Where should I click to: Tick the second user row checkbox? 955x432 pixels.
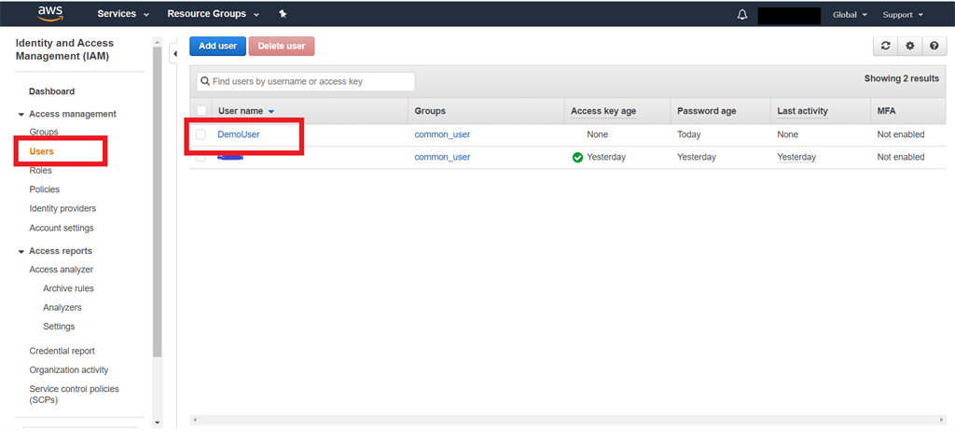pyautogui.click(x=201, y=157)
